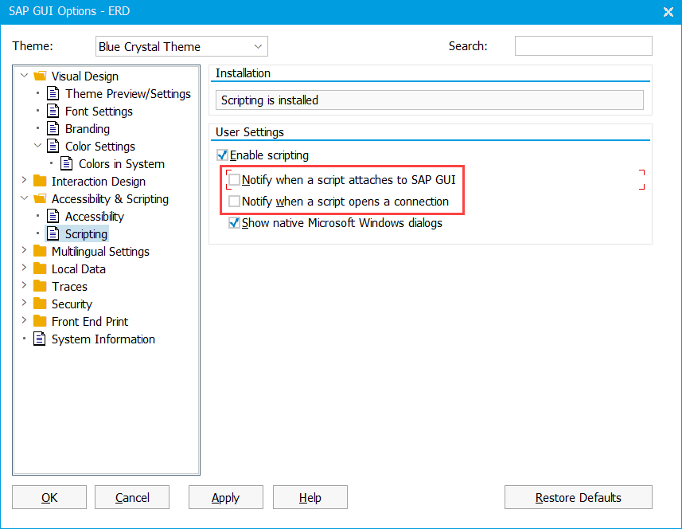Click the System Information document icon
The image size is (682, 529).
click(40, 339)
